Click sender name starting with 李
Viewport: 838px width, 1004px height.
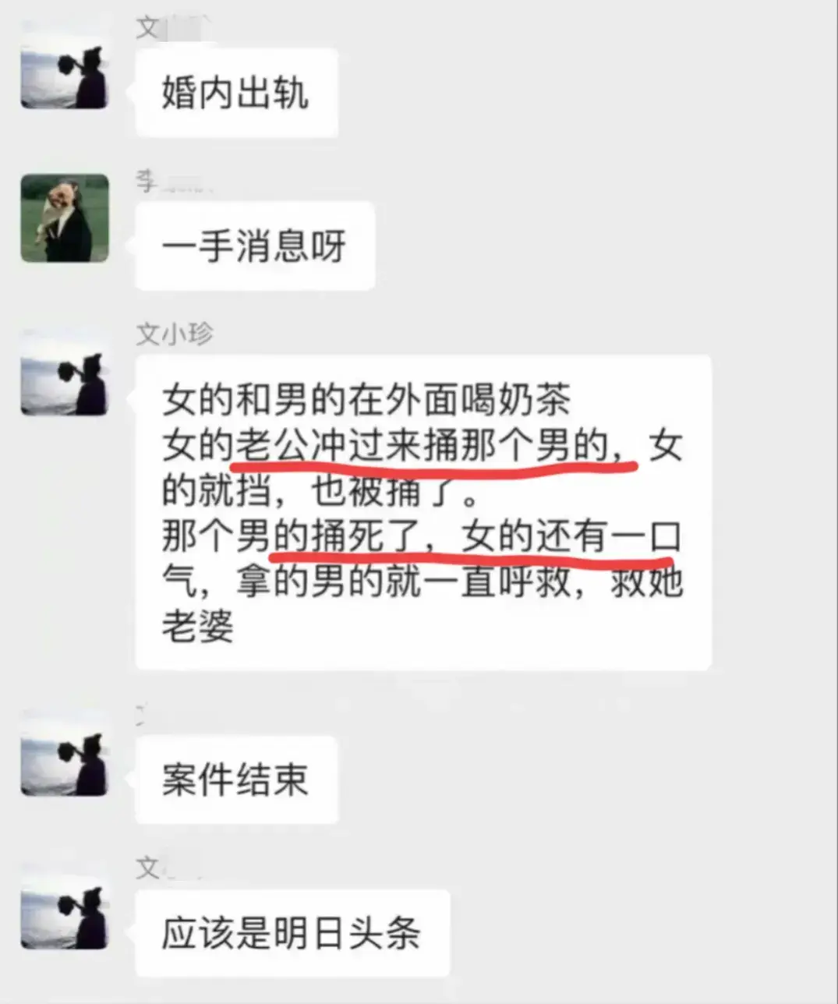pyautogui.click(x=173, y=182)
